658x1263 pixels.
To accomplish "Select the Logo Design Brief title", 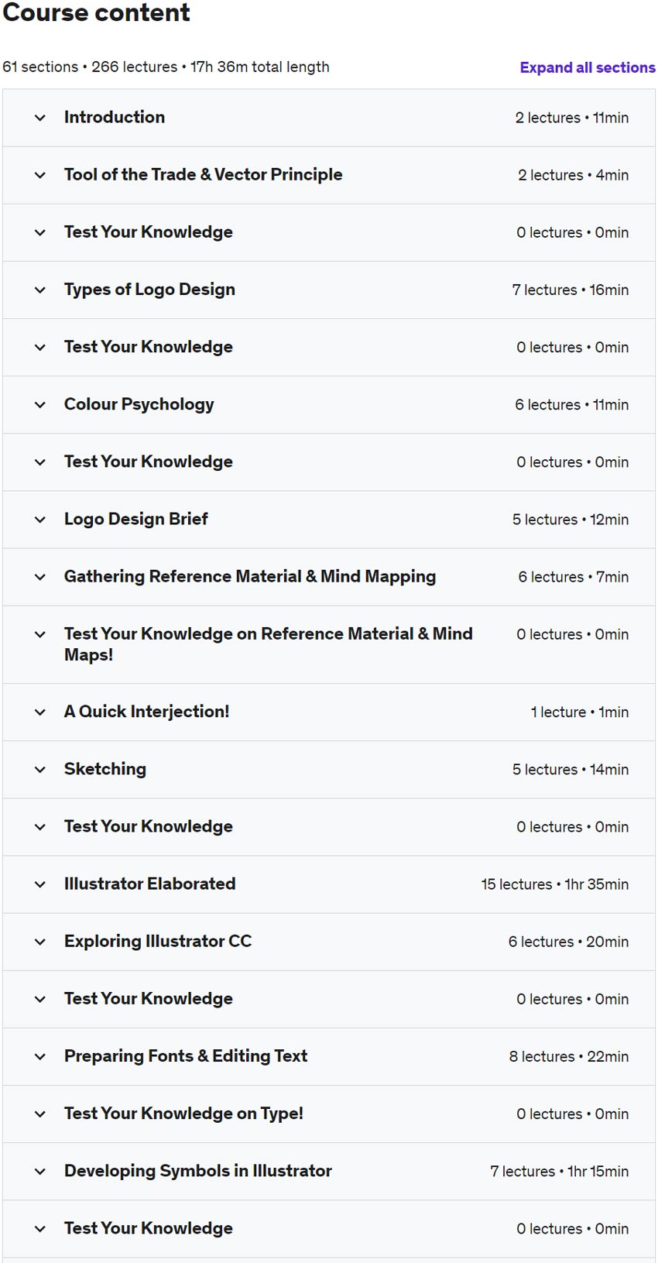I will 135,519.
